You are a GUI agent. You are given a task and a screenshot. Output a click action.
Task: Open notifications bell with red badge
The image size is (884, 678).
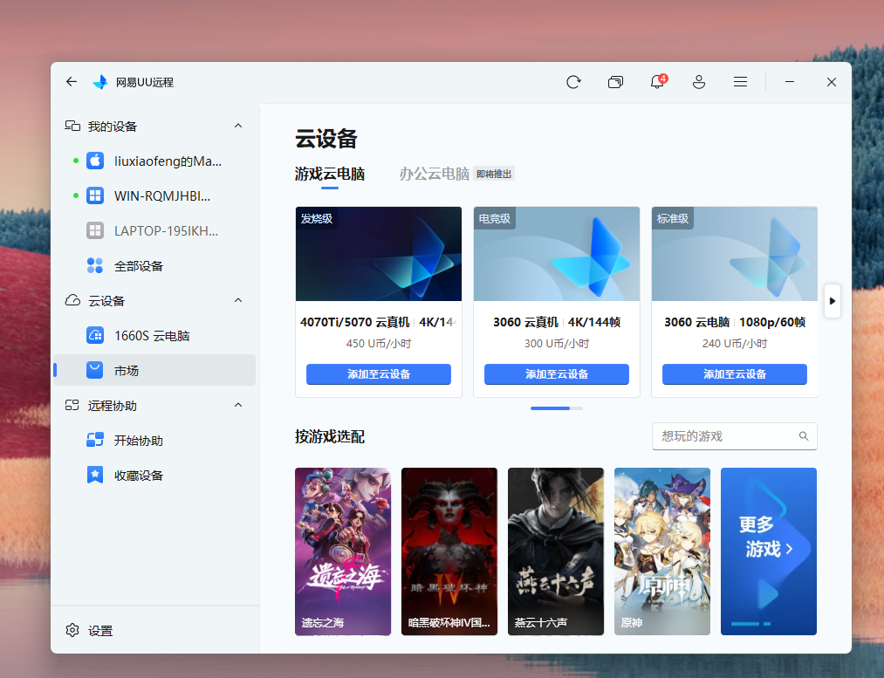click(x=657, y=82)
